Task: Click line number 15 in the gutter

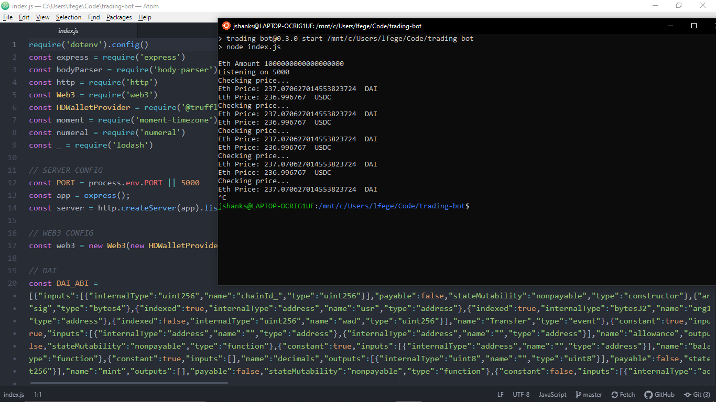Action: click(x=13, y=220)
